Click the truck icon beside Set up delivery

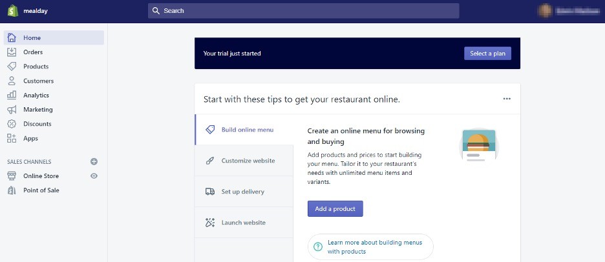coord(210,192)
